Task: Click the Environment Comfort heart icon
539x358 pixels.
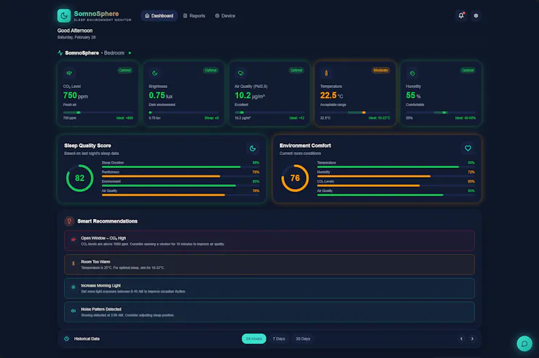Action: [468, 148]
